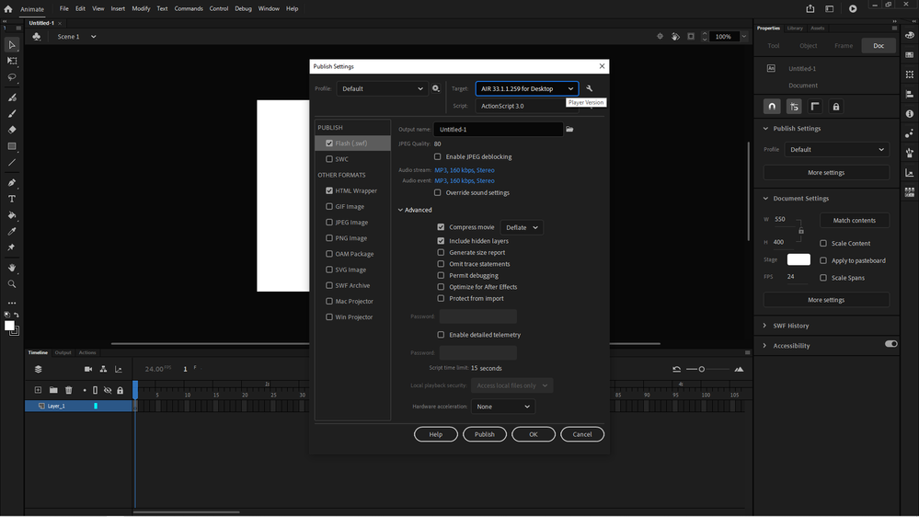Collapse the Advanced section

(x=401, y=210)
